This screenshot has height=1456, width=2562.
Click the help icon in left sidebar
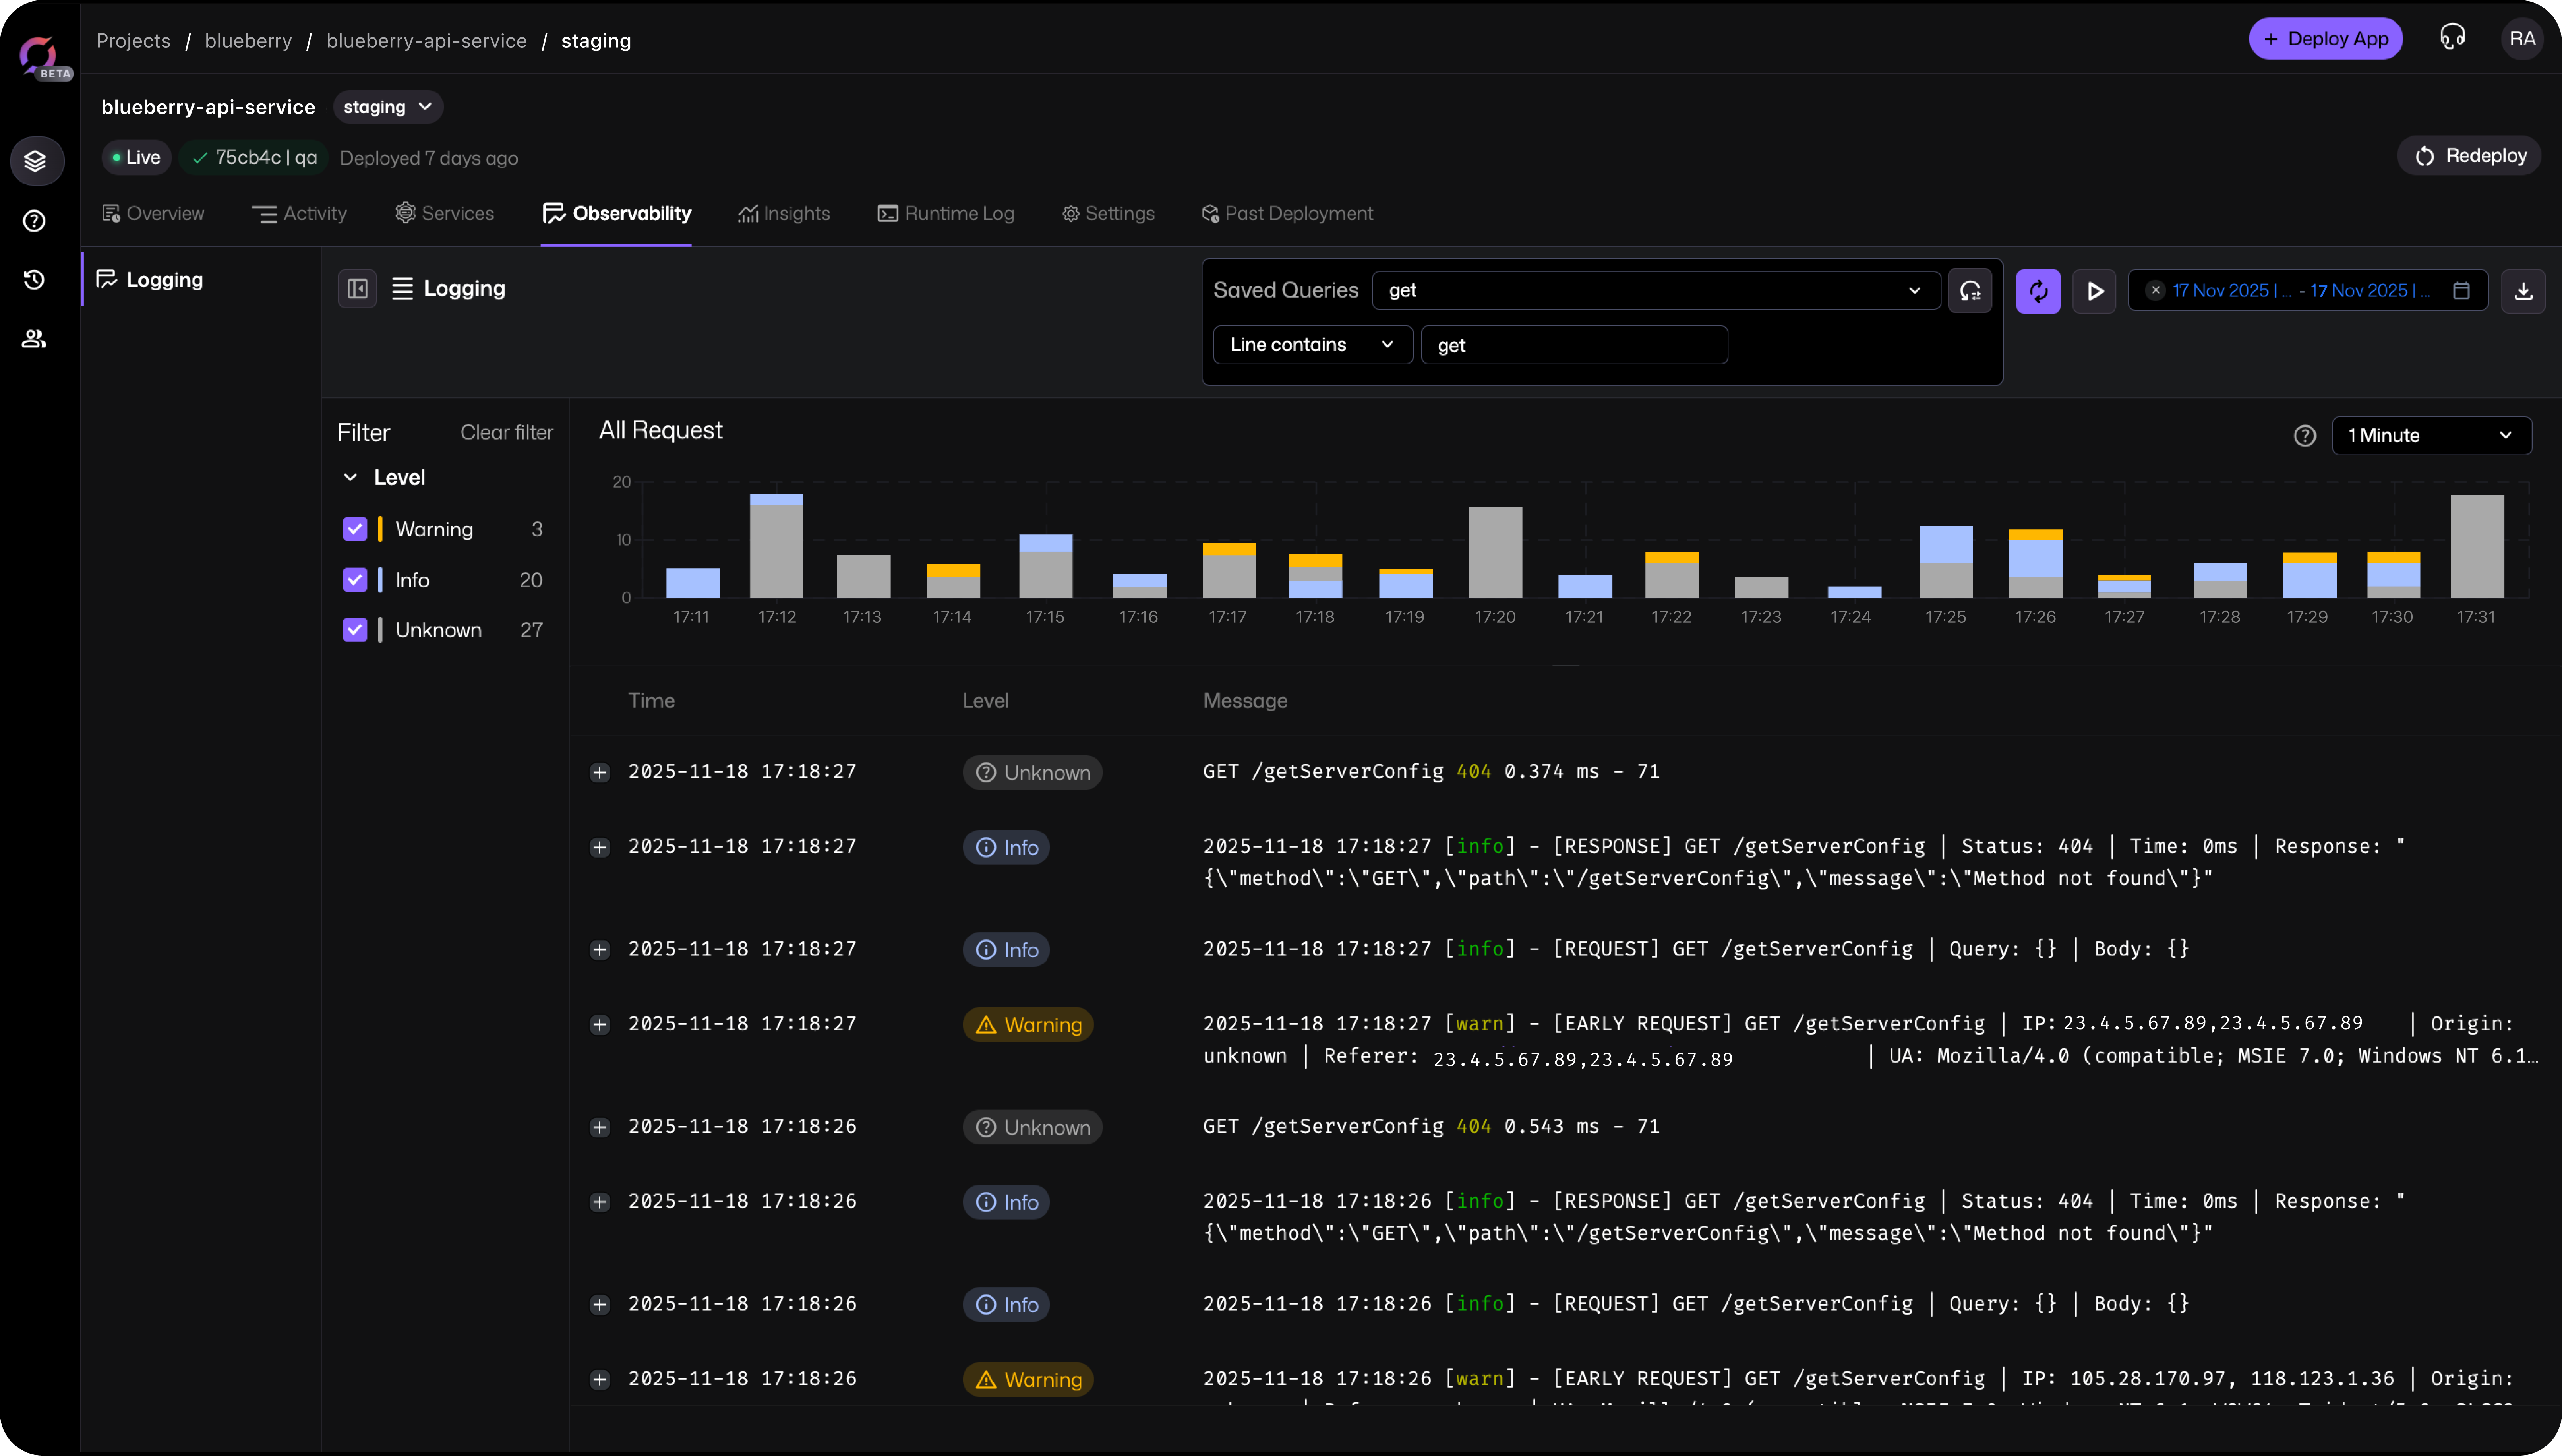pyautogui.click(x=35, y=221)
